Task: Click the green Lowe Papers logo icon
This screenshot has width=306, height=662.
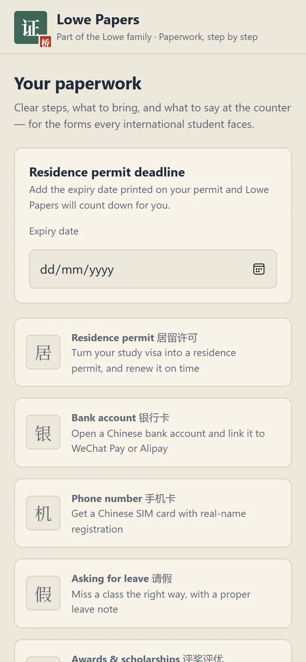Action: 31,27
